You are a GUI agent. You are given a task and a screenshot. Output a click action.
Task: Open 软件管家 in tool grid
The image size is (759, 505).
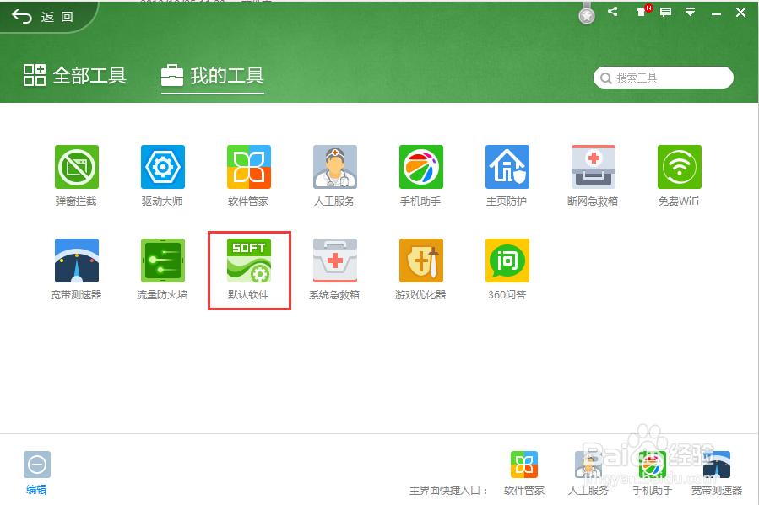(x=249, y=167)
